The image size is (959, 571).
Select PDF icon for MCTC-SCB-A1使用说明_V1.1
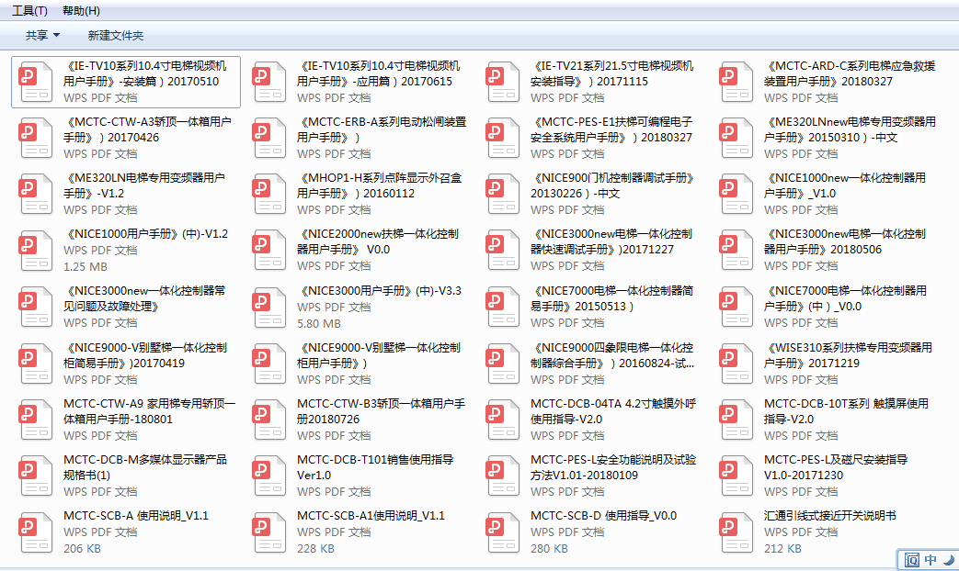[269, 532]
